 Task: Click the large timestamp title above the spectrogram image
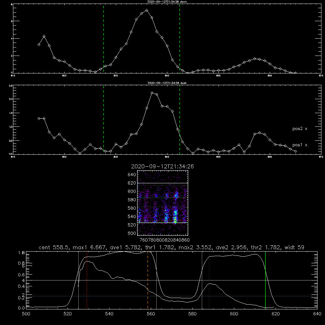[x=162, y=166]
